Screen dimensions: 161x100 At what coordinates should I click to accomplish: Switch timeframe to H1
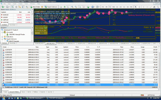coord(117,7)
